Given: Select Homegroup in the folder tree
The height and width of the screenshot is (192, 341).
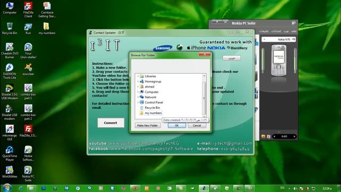Looking at the screenshot, I should (x=153, y=82).
